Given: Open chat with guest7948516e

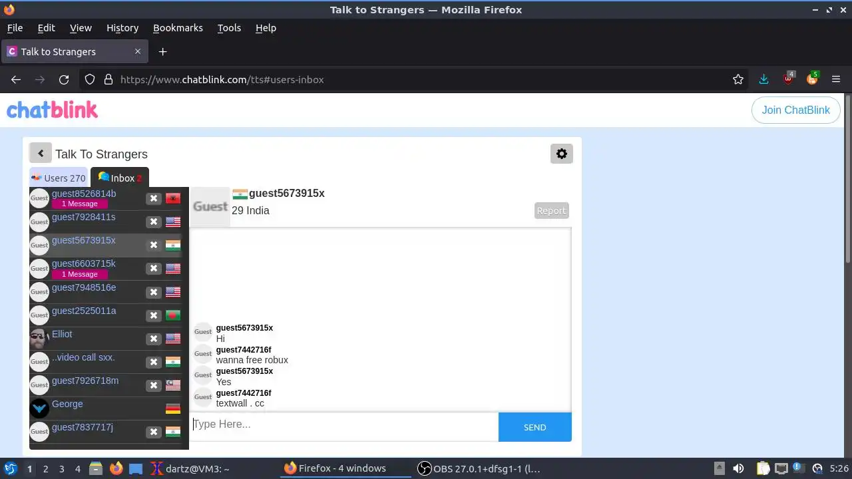Looking at the screenshot, I should click(84, 287).
